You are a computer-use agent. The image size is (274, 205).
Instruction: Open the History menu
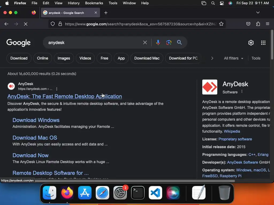(74, 3)
